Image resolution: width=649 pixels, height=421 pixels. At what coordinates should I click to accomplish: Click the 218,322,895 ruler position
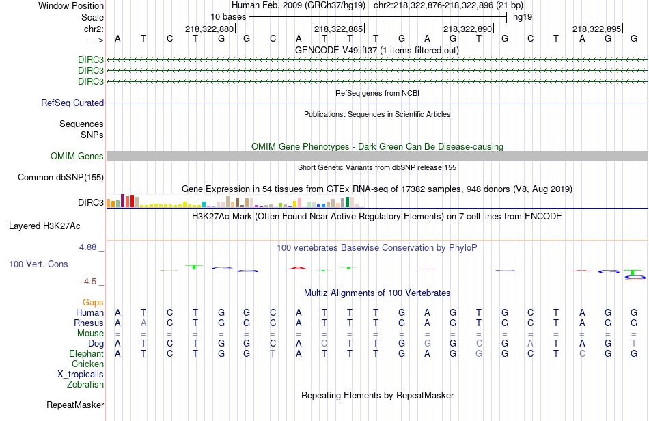click(597, 29)
